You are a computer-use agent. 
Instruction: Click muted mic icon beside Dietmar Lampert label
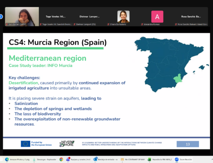75,24
